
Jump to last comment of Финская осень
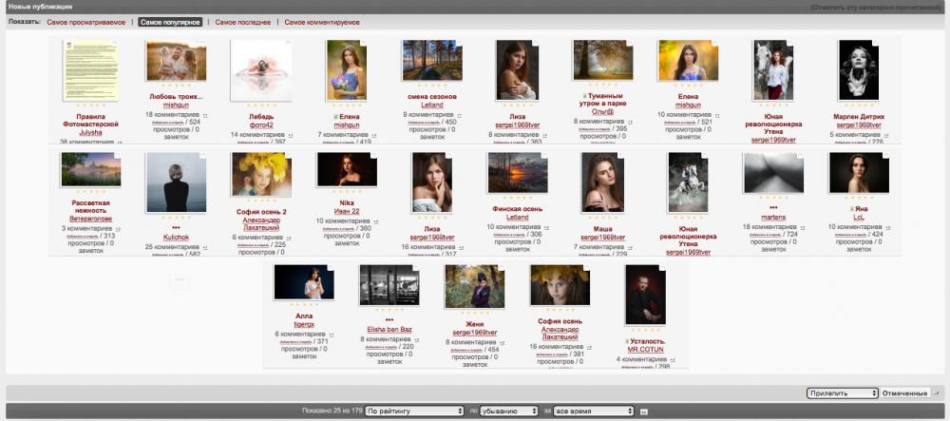545,227
